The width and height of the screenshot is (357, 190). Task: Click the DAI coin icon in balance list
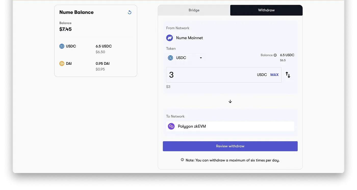click(62, 64)
